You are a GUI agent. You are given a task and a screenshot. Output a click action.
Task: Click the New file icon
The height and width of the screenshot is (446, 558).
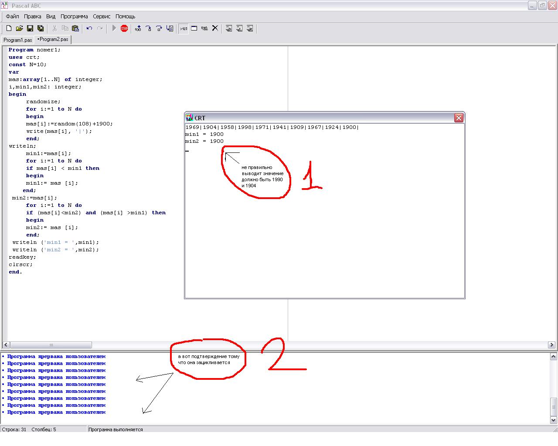[9, 29]
